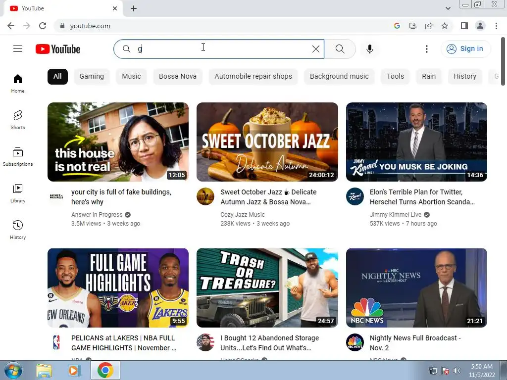Start voice search with the microphone icon

coord(369,49)
